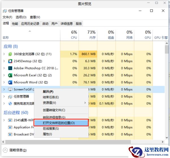Image resolution: width=170 pixels, height=158 pixels.
Task: Switch to the 用户 tab
Action: pos(54,23)
